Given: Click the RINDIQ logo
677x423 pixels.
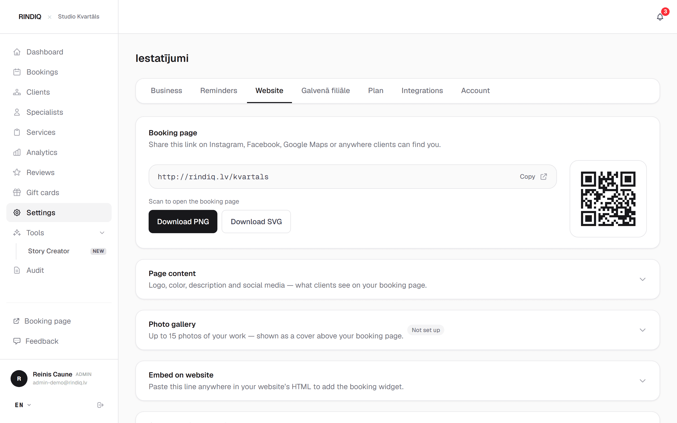Looking at the screenshot, I should tap(30, 16).
